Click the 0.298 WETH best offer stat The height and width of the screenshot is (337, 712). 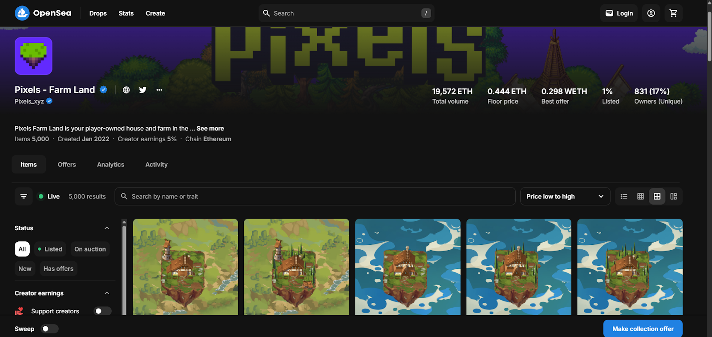coord(564,96)
